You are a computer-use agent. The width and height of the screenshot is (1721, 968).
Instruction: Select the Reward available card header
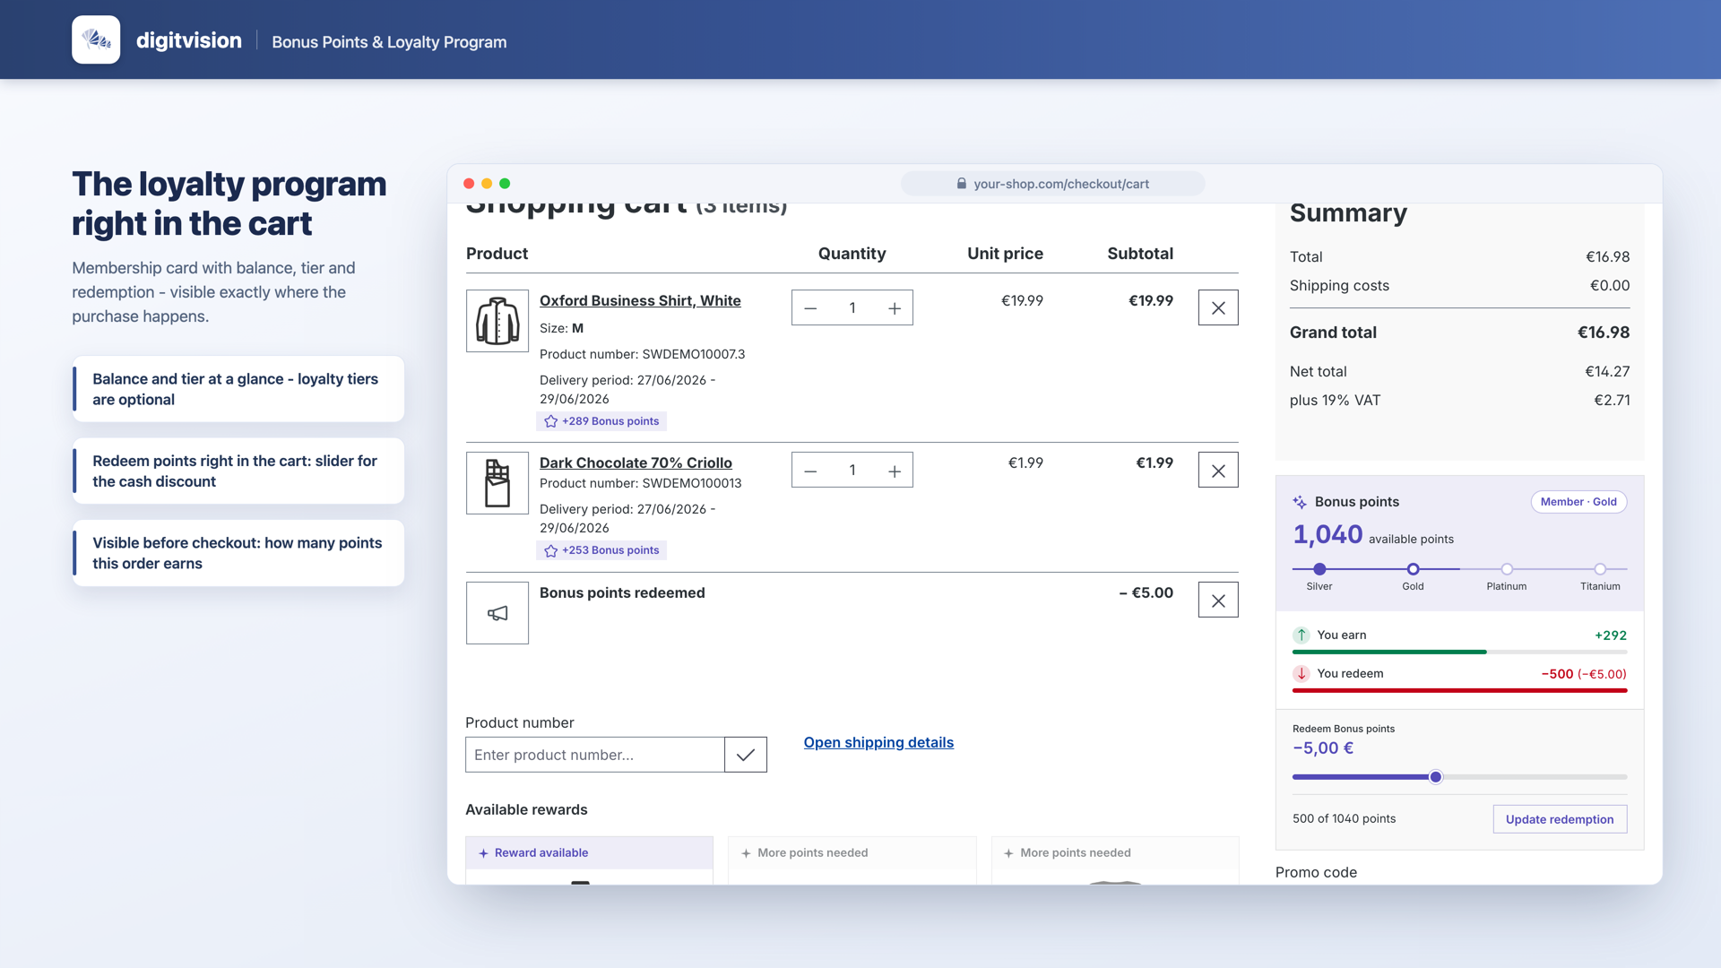[x=589, y=852]
